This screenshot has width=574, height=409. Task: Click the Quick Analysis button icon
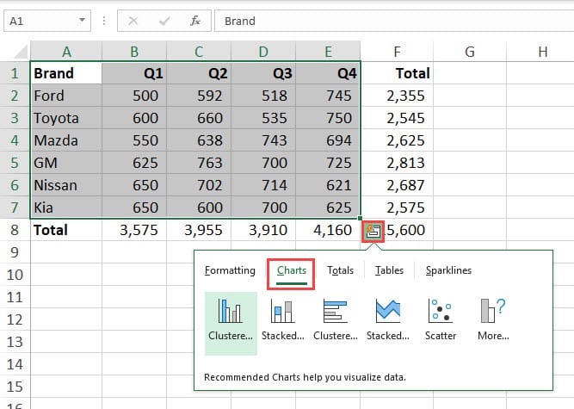point(373,230)
